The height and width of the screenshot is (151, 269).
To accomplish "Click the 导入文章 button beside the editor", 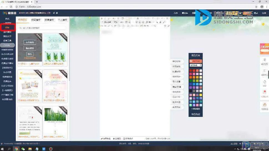I will tap(176, 82).
